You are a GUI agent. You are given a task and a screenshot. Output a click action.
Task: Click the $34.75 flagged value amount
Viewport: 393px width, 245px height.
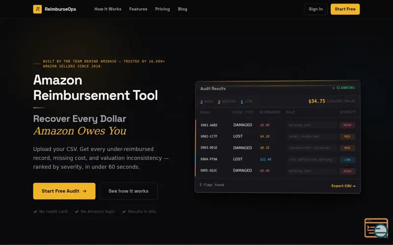tap(317, 101)
